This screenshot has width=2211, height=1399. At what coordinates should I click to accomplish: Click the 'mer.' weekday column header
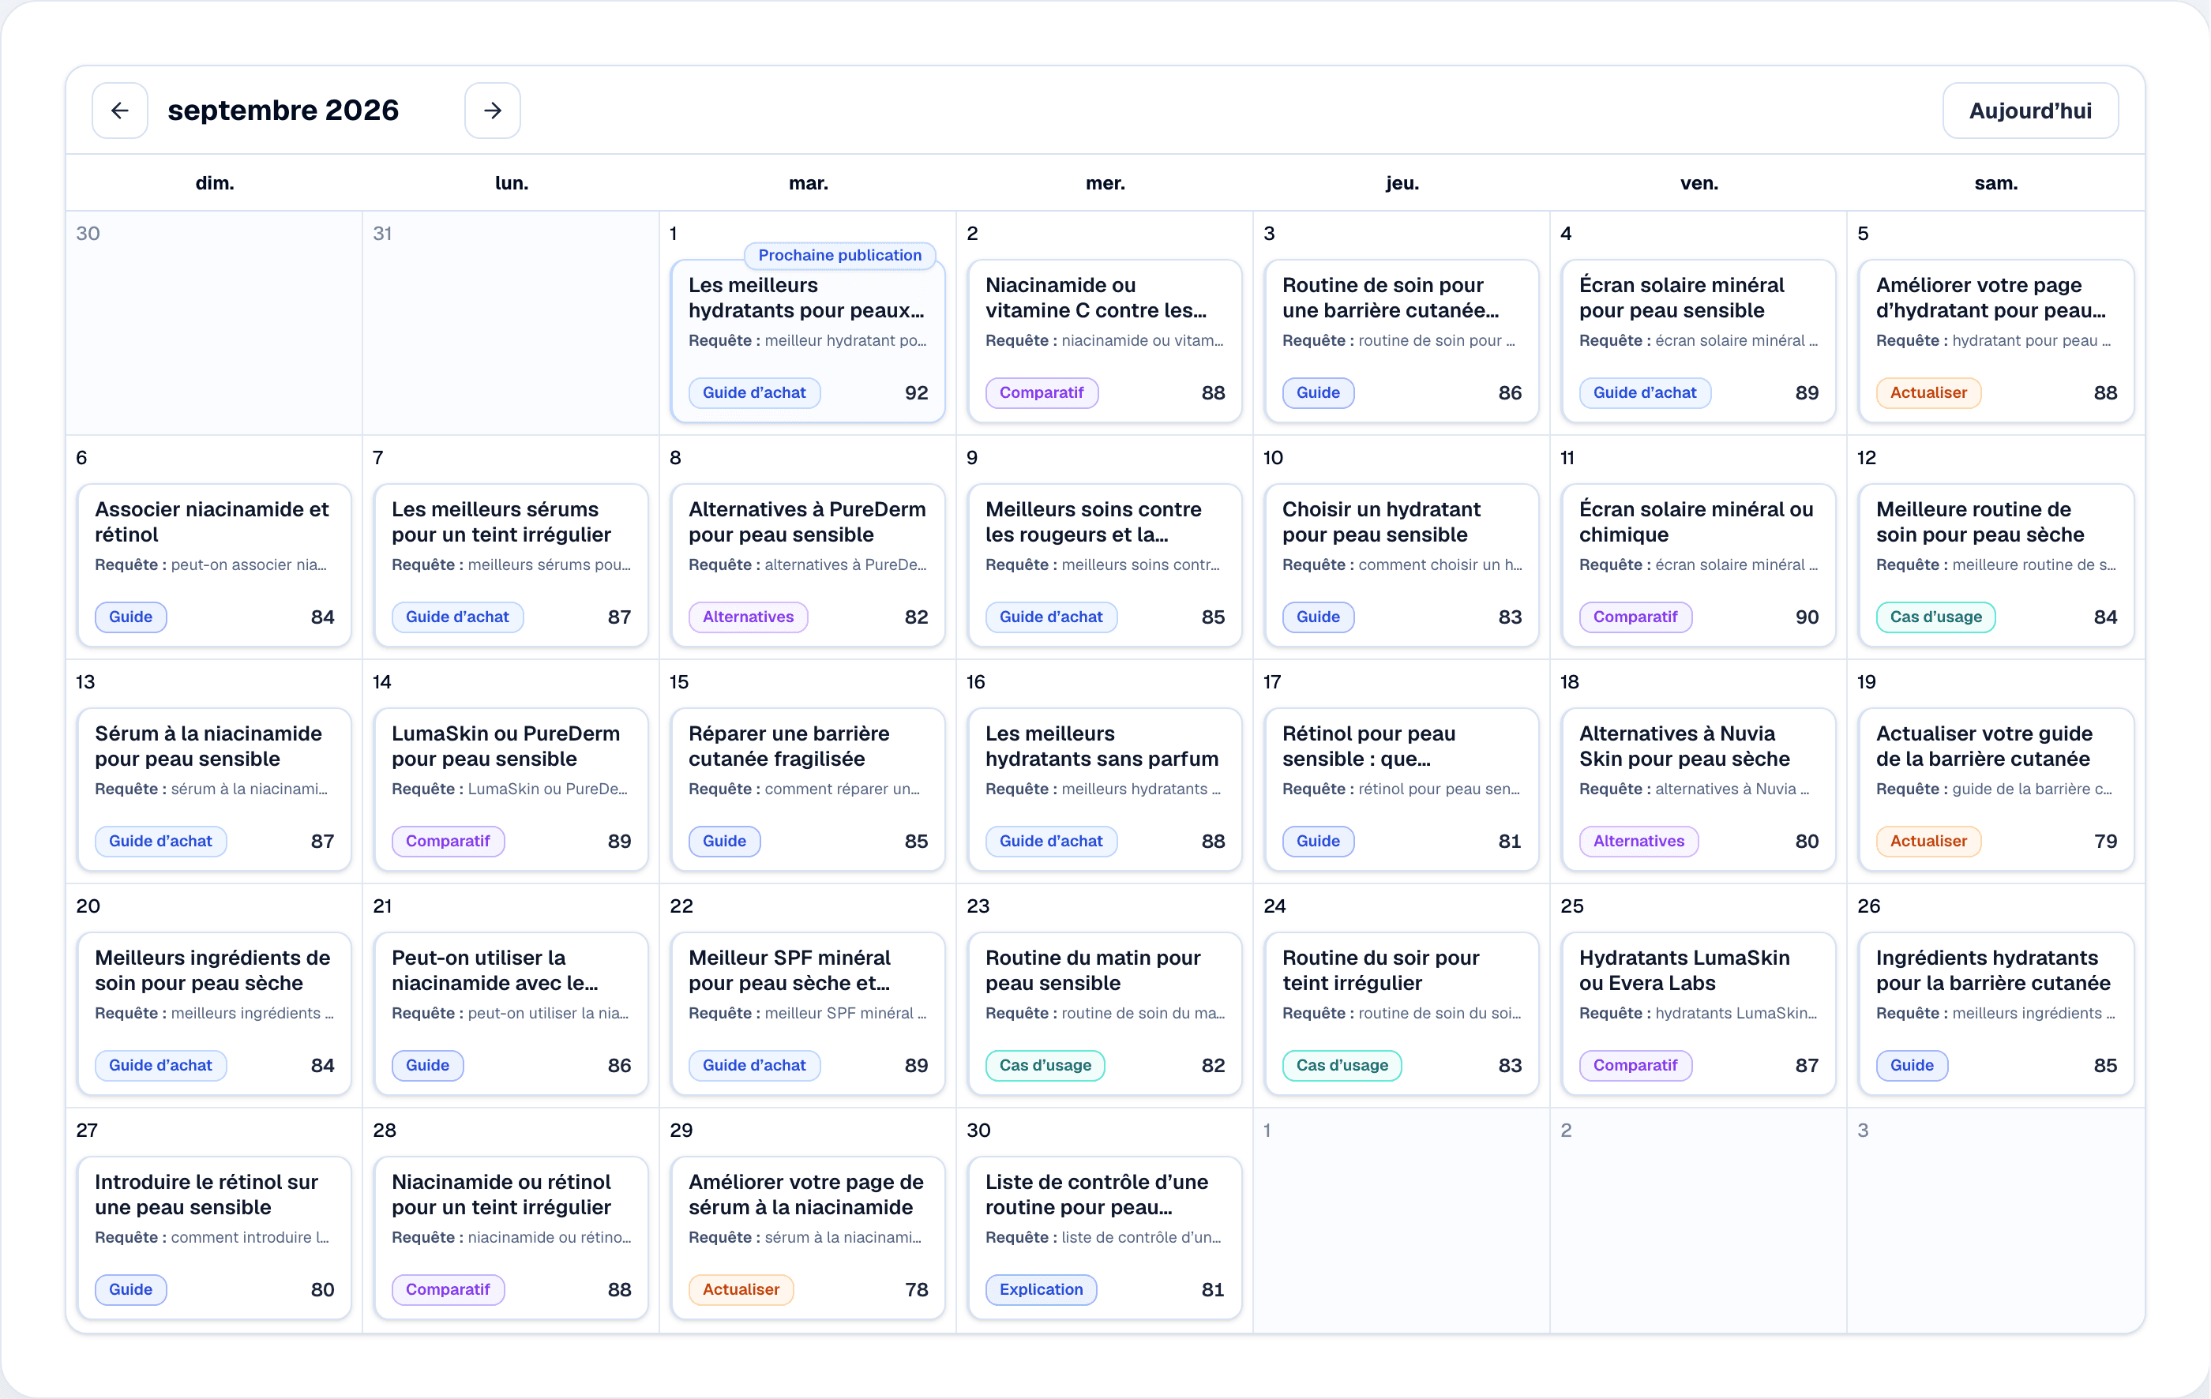1105,182
